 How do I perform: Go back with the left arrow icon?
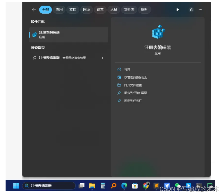point(34,10)
